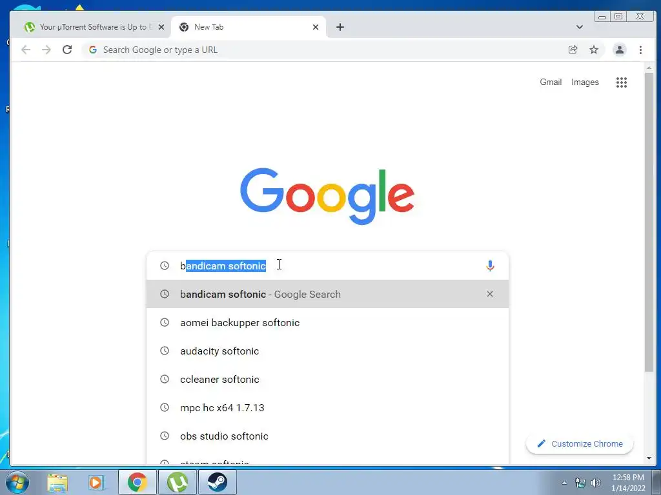Expand the tab search dropdown arrow

pyautogui.click(x=580, y=27)
